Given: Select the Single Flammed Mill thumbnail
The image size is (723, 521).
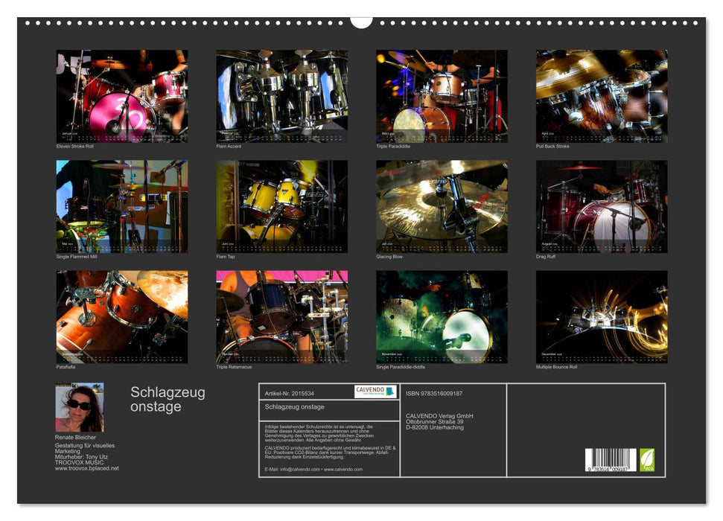Looking at the screenshot, I should tap(122, 206).
